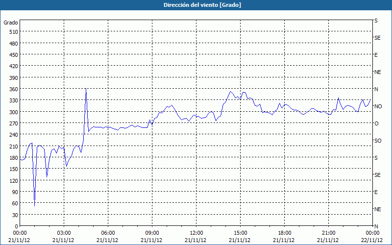
Task: Select the '150' y-axis value
Action: 14,169
